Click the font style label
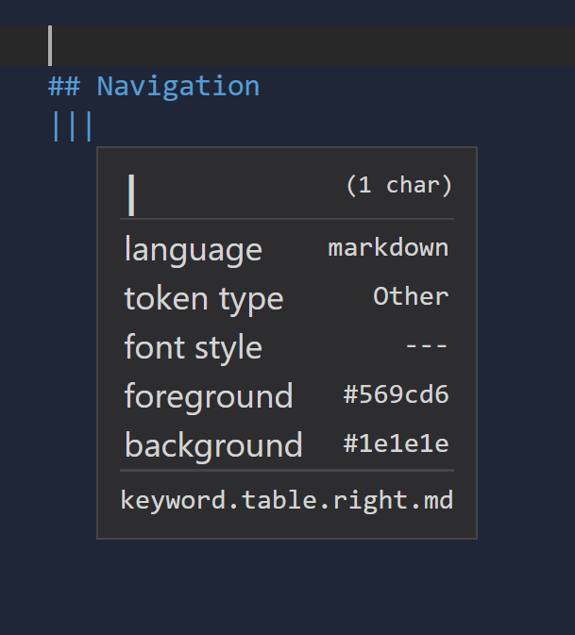 pyautogui.click(x=194, y=348)
